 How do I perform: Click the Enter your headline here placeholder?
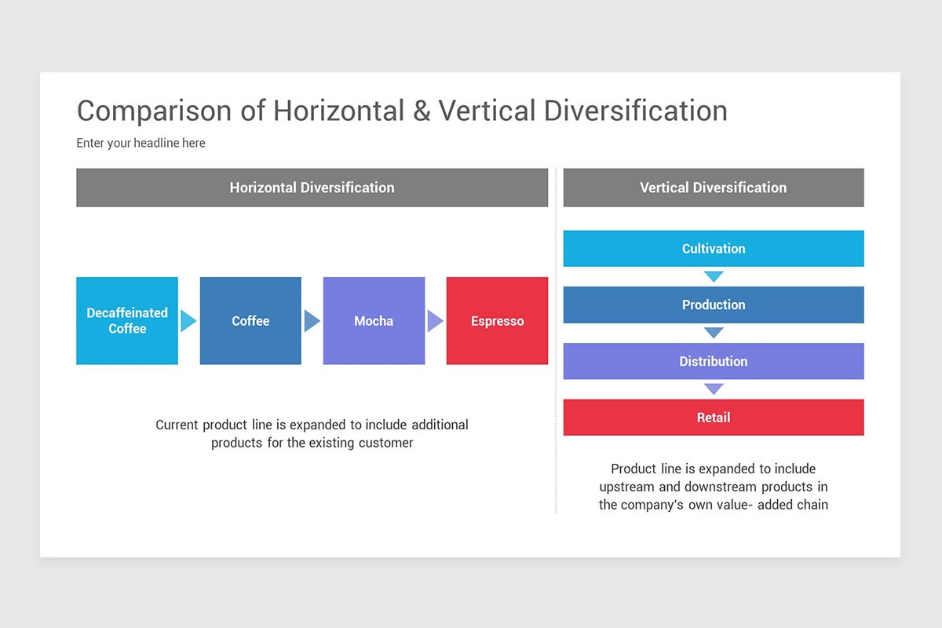[141, 143]
